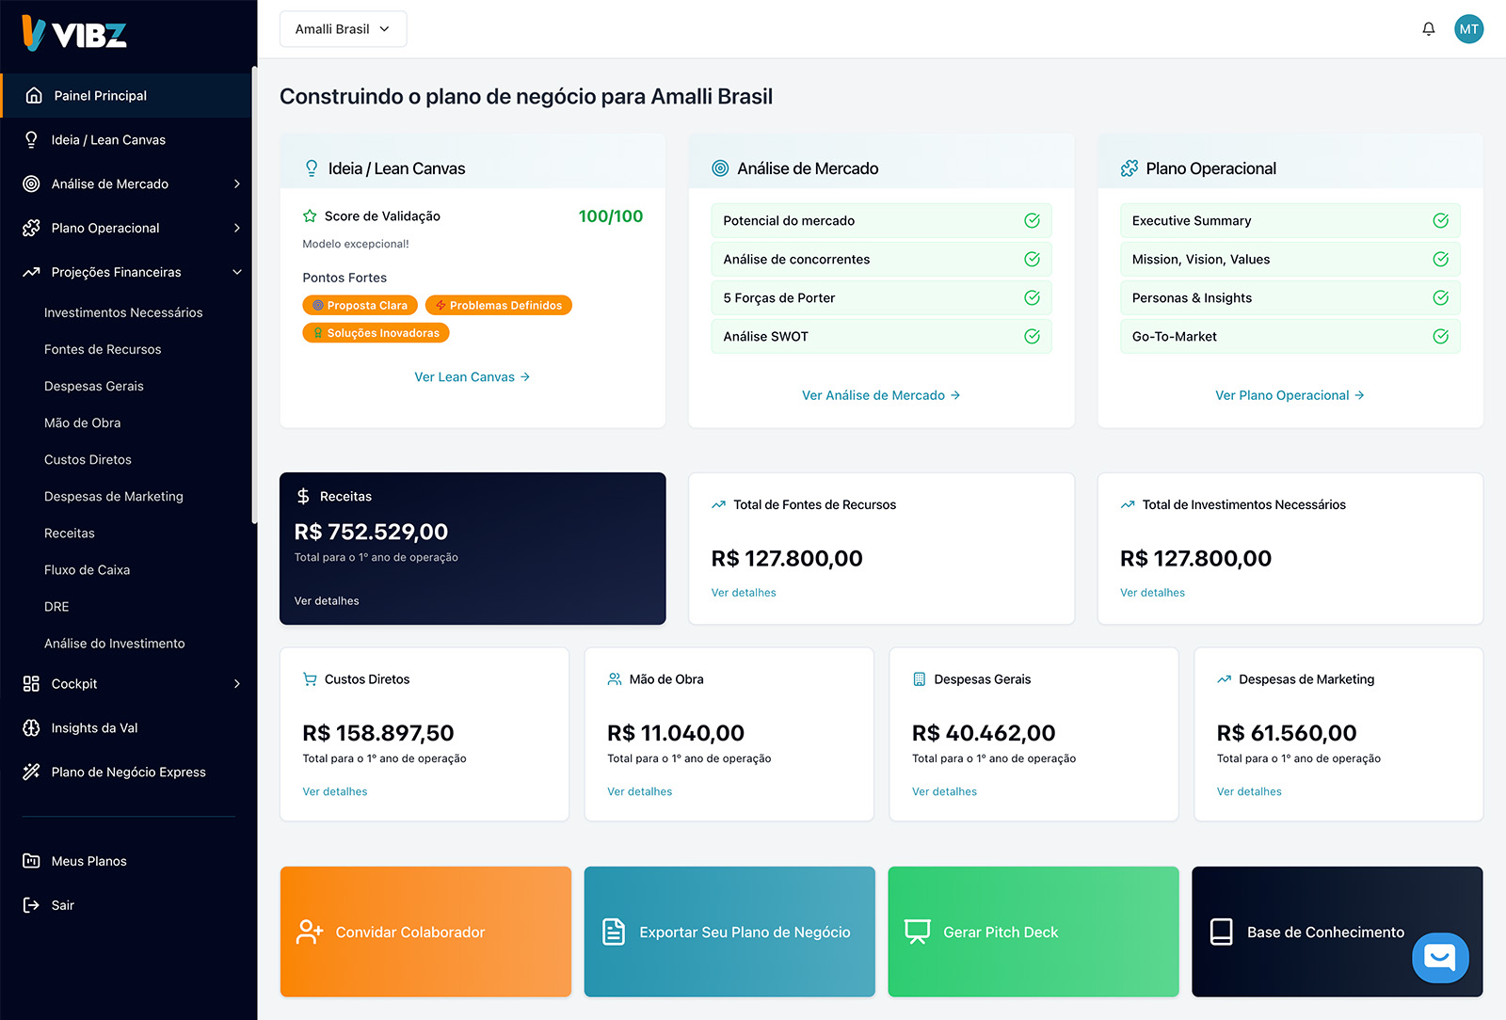Click the star icon next to Score de Validação
The height and width of the screenshot is (1020, 1506).
coord(310,215)
